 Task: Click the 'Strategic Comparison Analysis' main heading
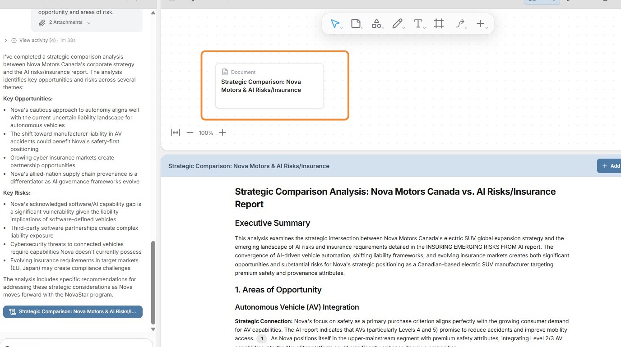[395, 198]
